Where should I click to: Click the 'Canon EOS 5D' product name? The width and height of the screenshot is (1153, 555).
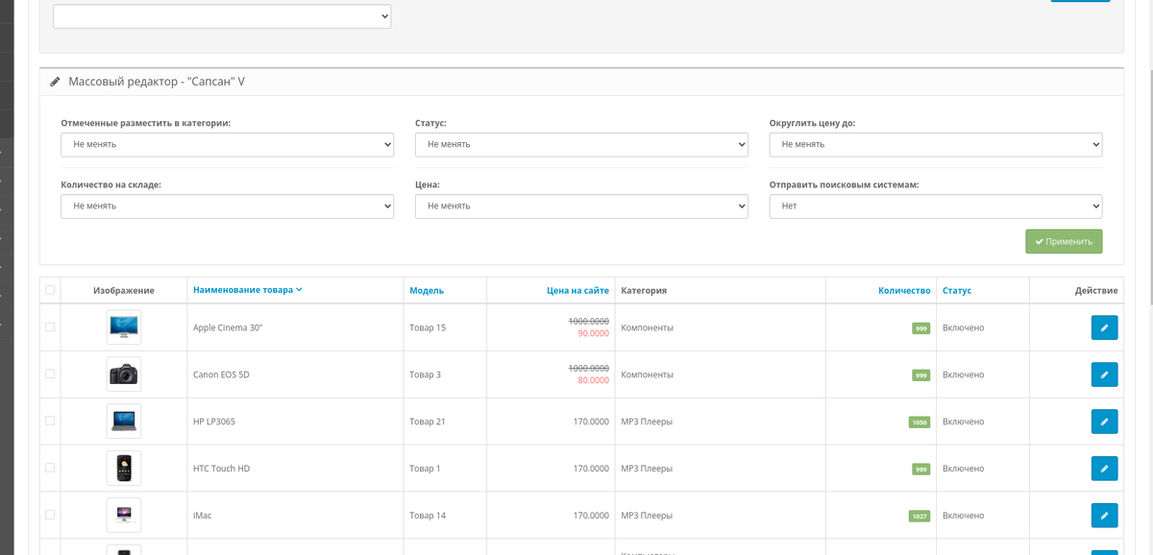pos(221,374)
